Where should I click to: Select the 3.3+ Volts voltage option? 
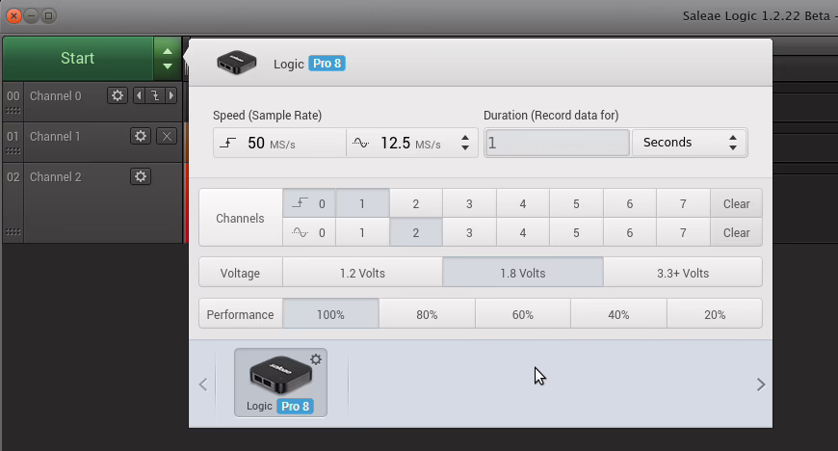(x=682, y=273)
